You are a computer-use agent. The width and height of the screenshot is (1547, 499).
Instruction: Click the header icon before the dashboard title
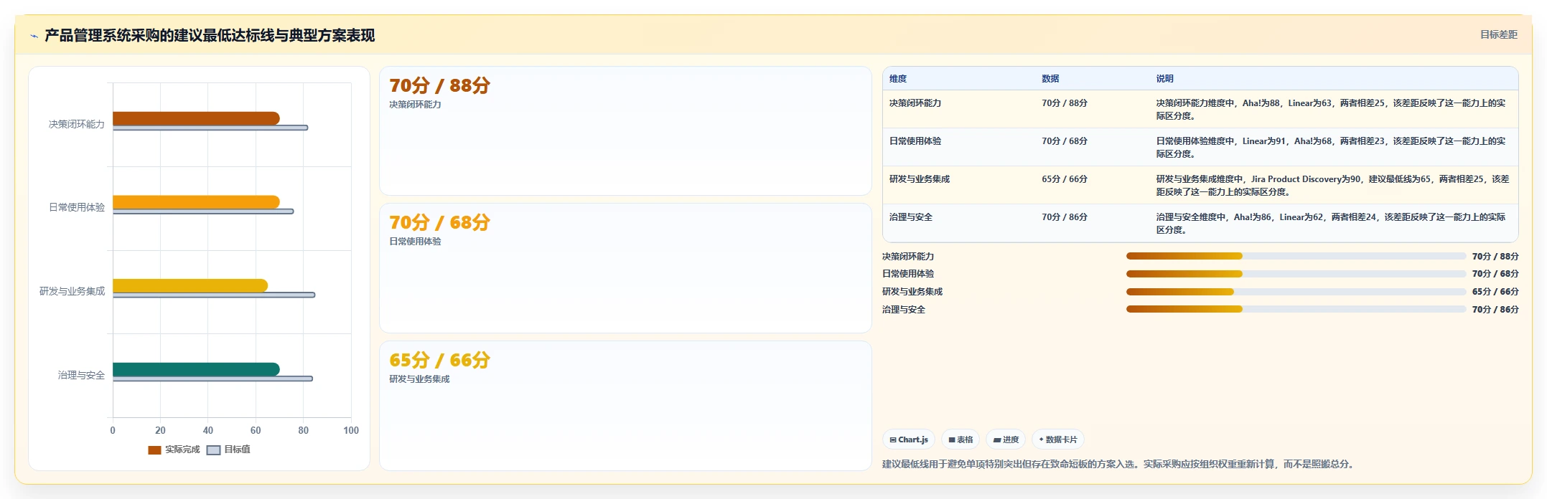point(34,36)
